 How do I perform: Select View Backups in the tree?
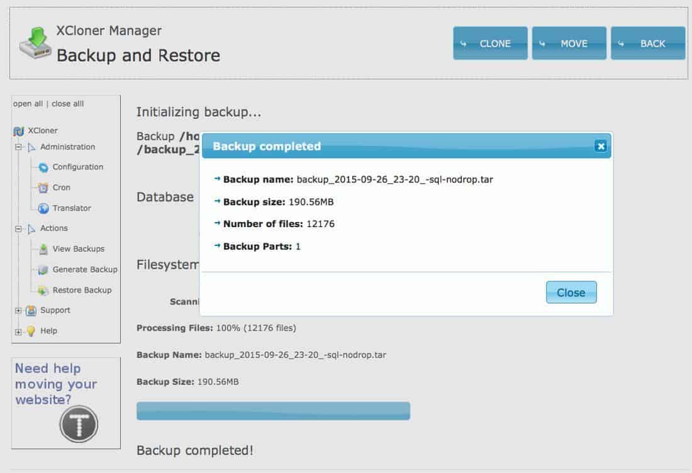point(79,249)
